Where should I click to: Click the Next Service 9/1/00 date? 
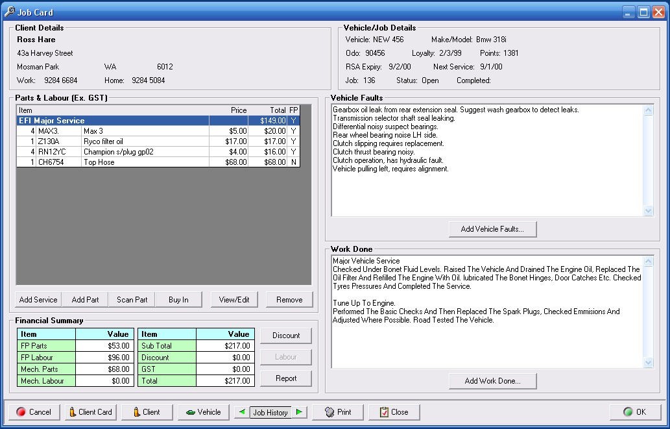pyautogui.click(x=491, y=67)
